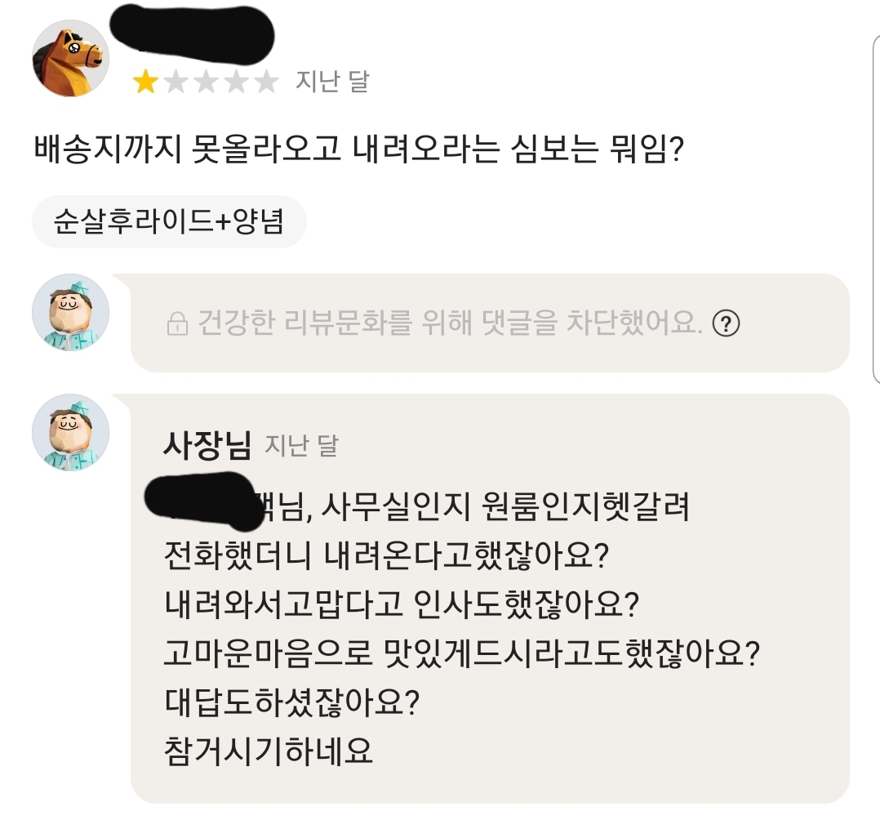Click the lock icon in blocked comment

[x=176, y=324]
